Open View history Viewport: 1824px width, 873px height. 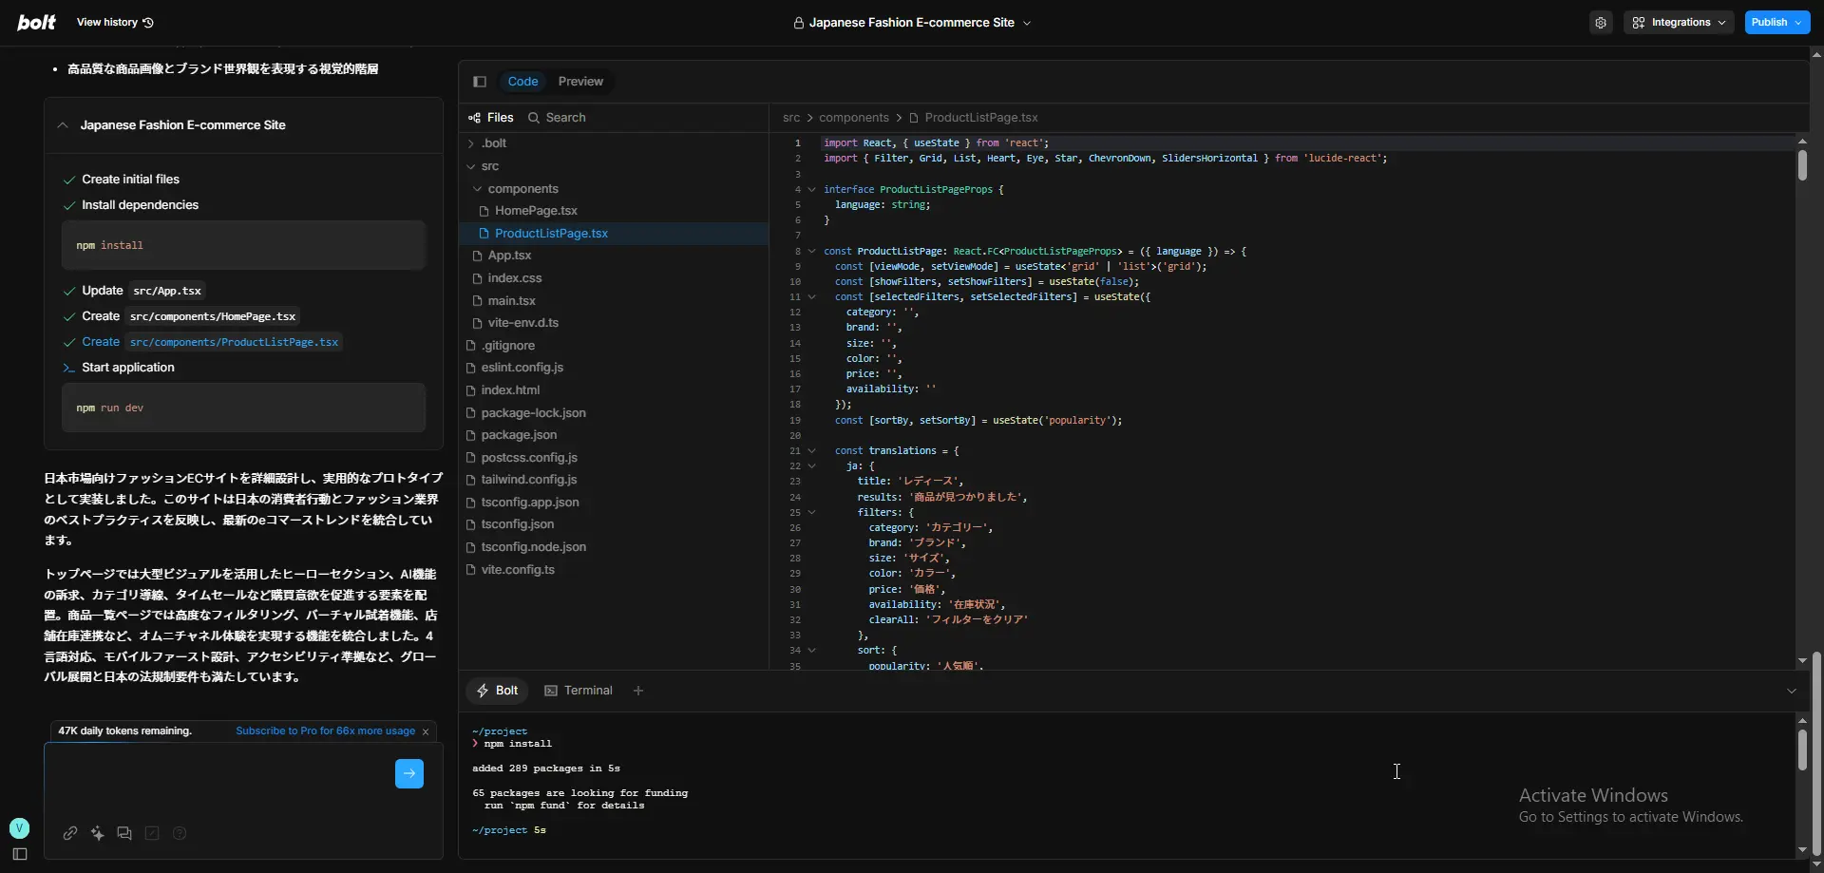click(x=114, y=22)
